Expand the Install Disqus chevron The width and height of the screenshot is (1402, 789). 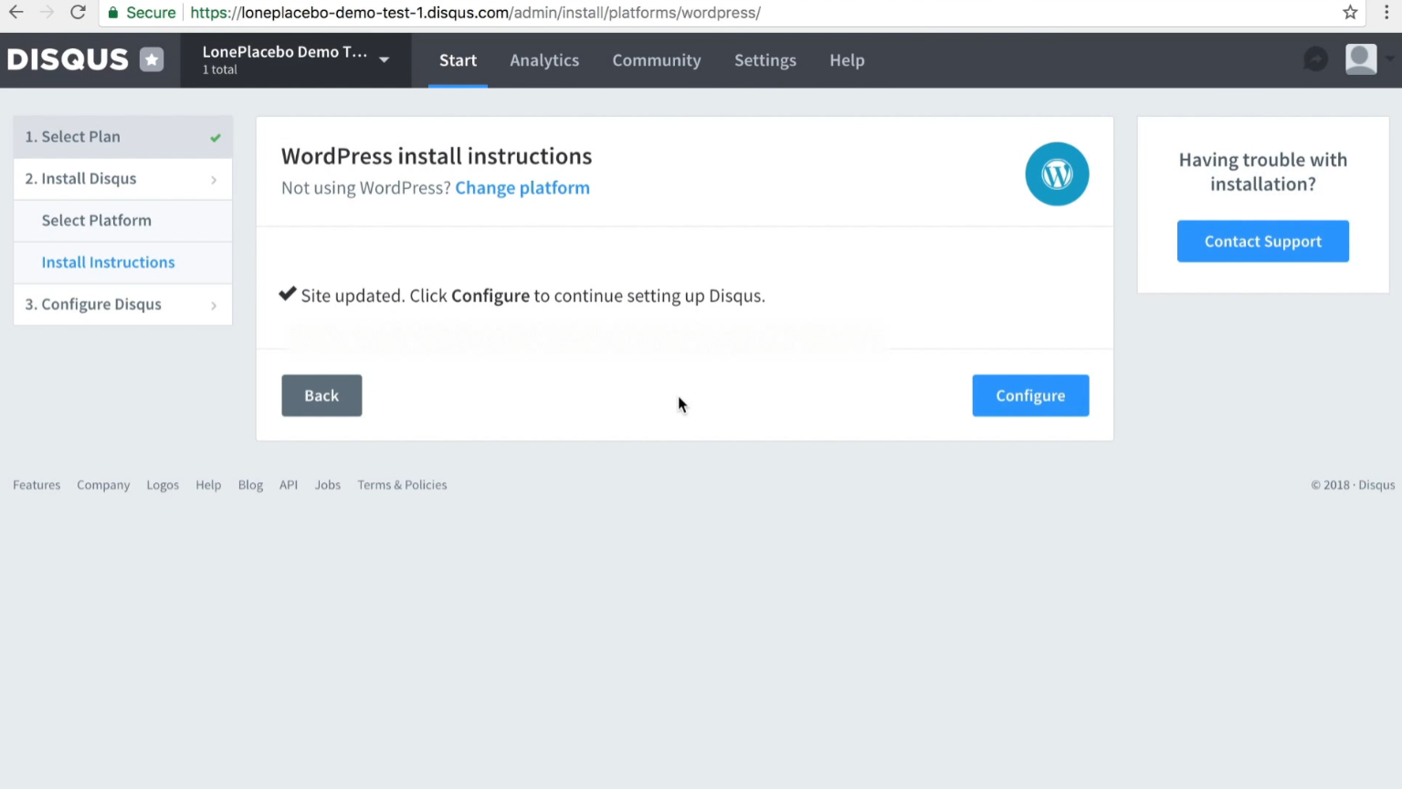click(x=214, y=180)
